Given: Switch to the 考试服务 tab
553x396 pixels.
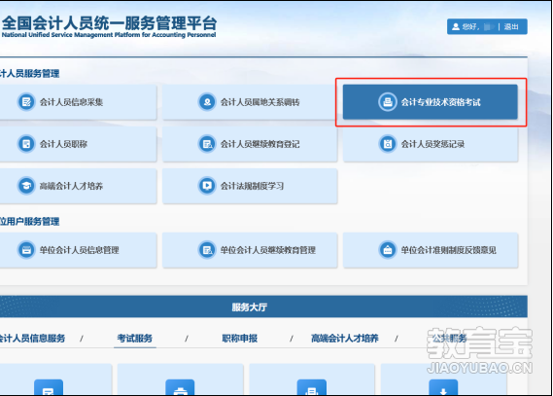Looking at the screenshot, I should 135,339.
